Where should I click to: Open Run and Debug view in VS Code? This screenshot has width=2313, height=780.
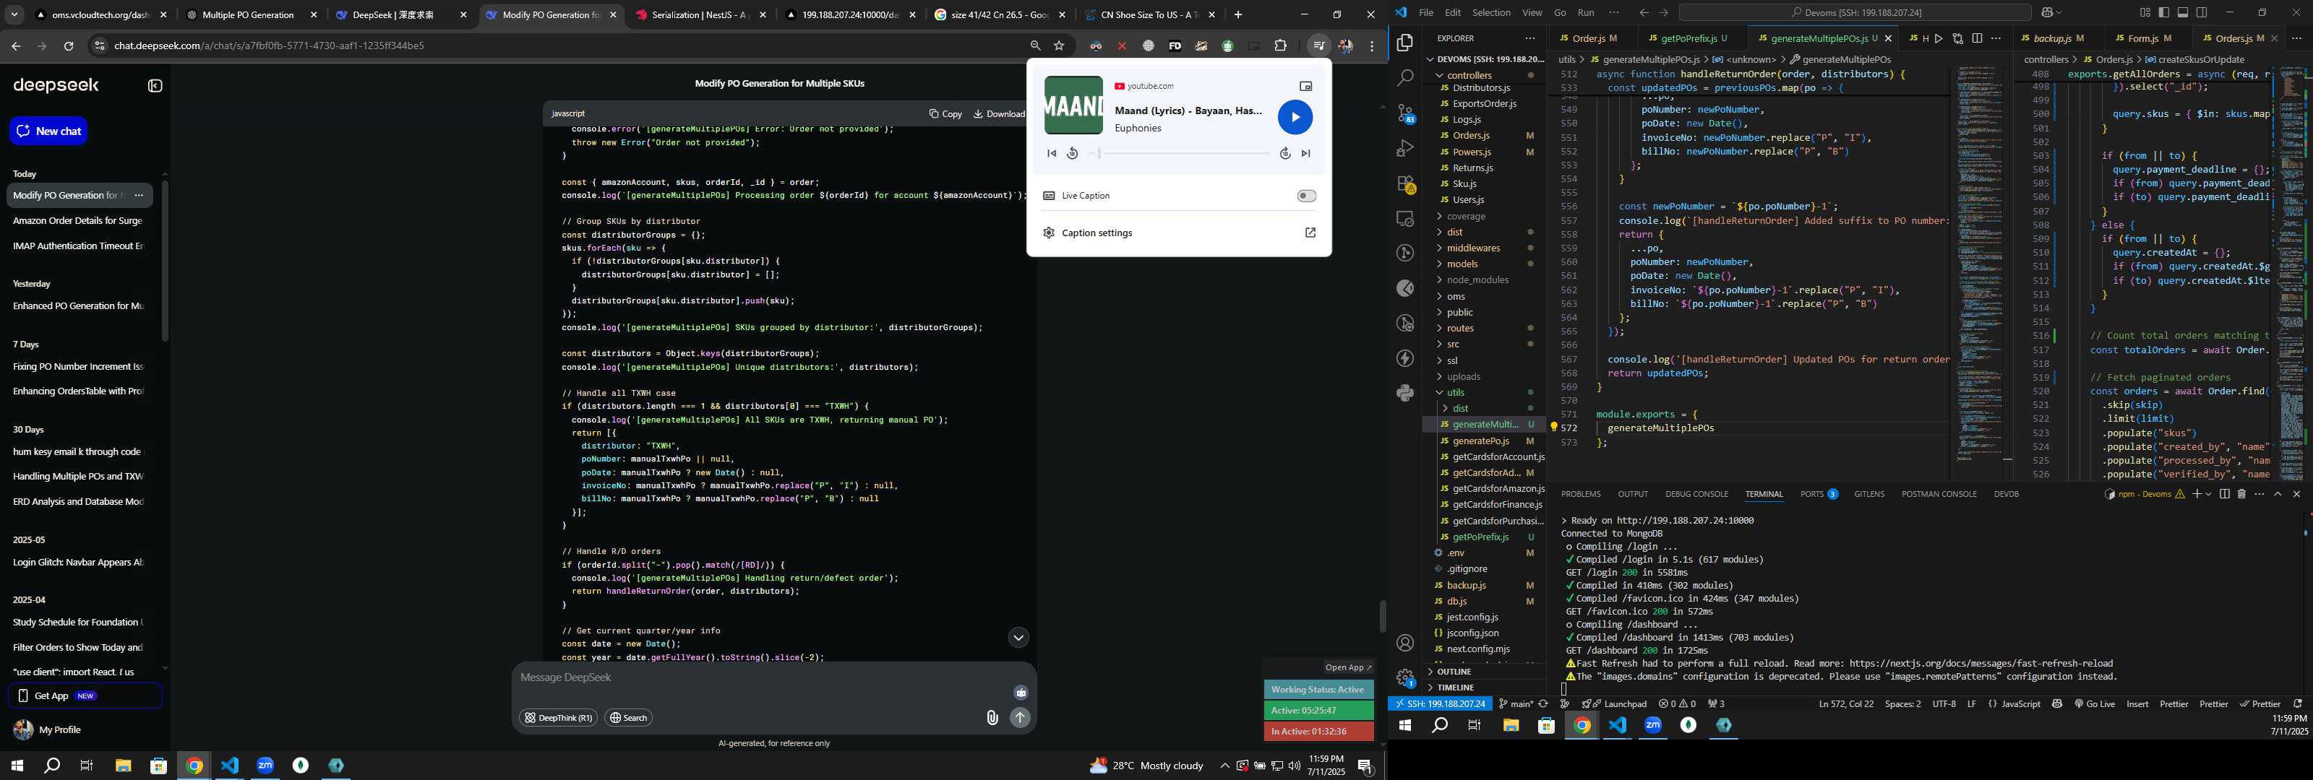[x=1405, y=148]
